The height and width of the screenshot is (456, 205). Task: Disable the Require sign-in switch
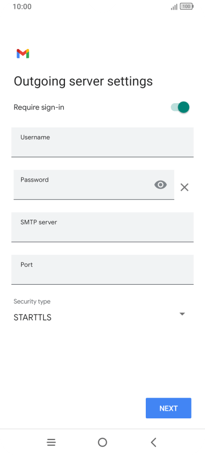pyautogui.click(x=180, y=107)
